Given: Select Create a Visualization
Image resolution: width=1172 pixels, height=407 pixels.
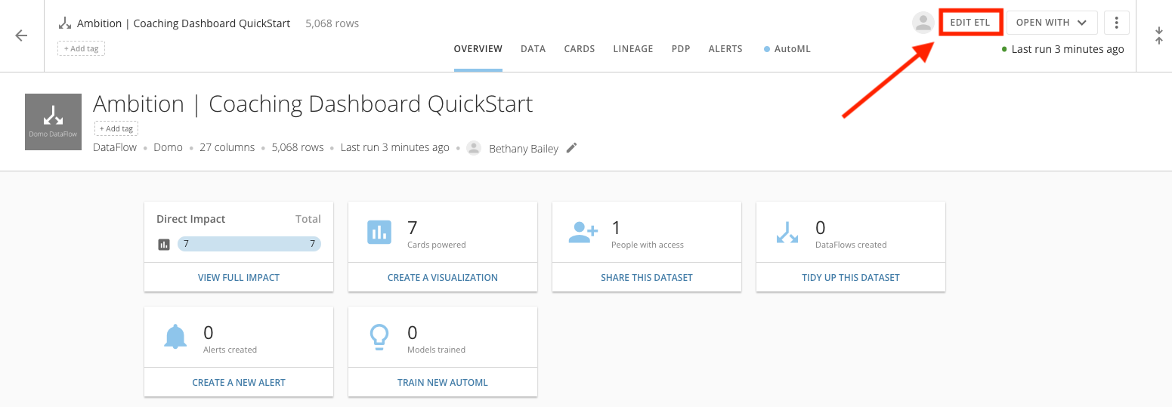Looking at the screenshot, I should tap(442, 277).
